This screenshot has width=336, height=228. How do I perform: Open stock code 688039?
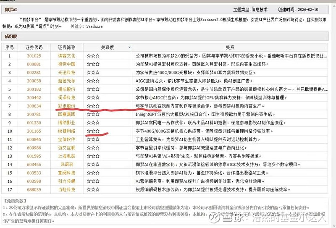pyautogui.click(x=34, y=190)
